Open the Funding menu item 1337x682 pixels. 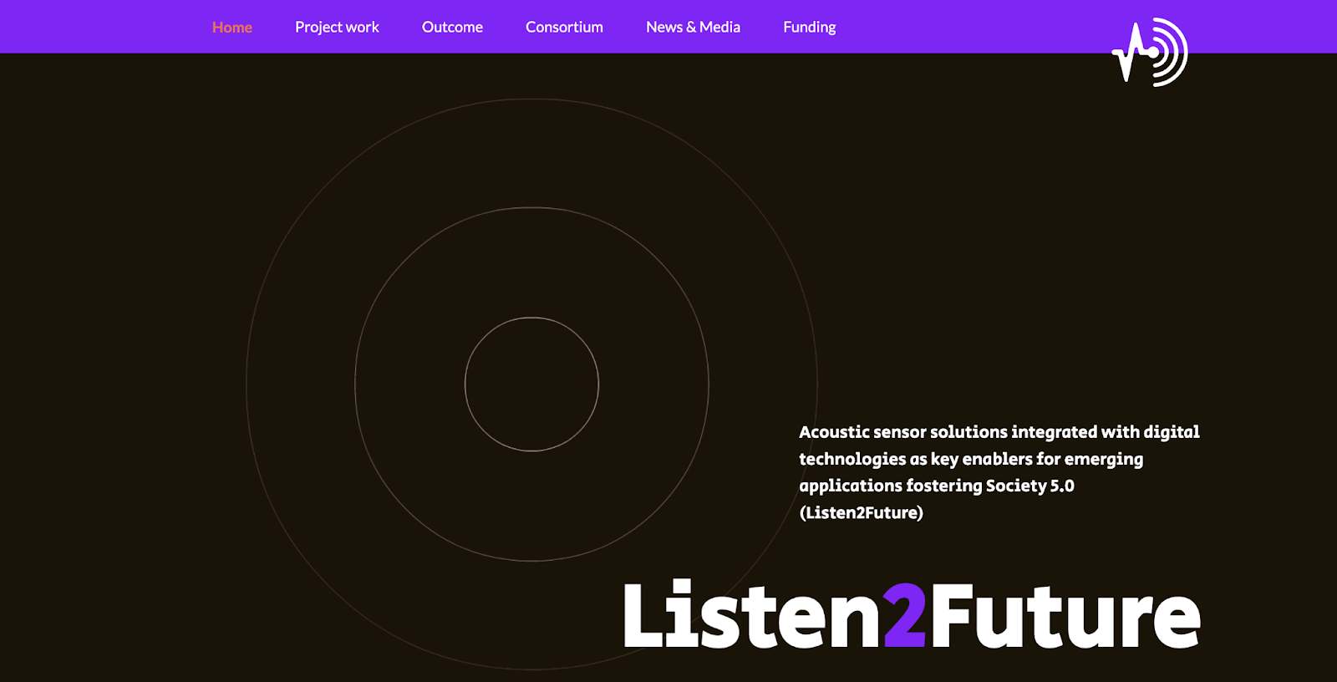[809, 27]
